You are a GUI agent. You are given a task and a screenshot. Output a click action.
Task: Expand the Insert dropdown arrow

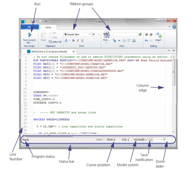pyautogui.click(x=158, y=42)
